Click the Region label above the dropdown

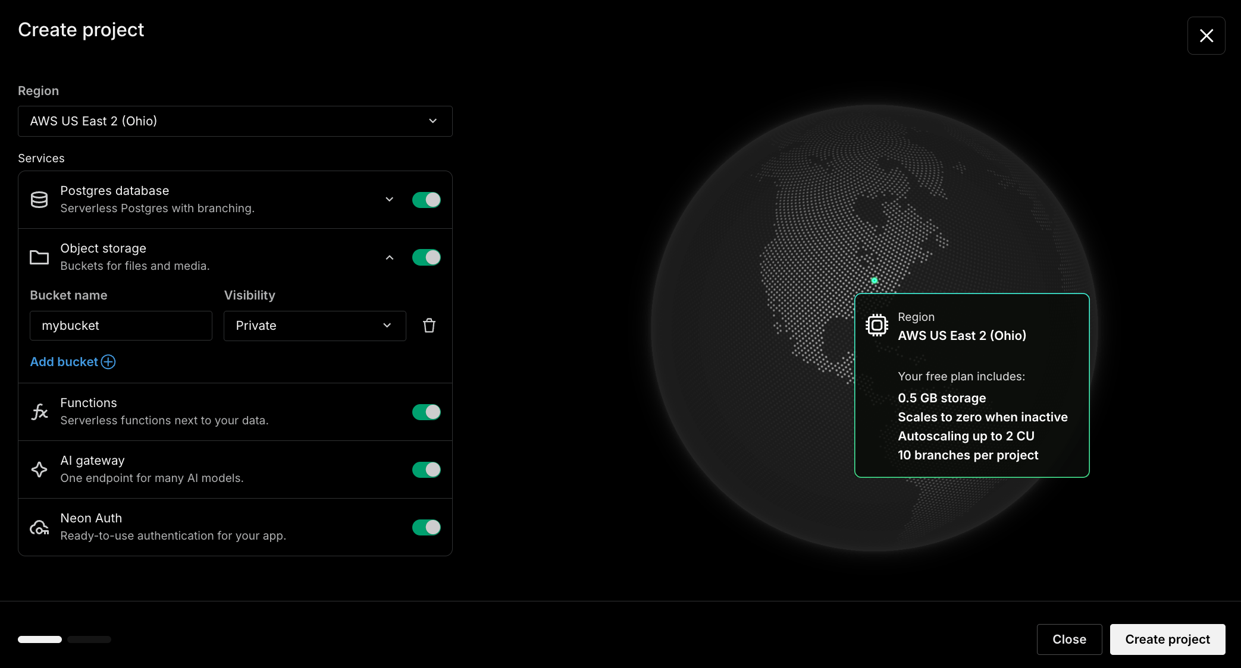(x=38, y=91)
